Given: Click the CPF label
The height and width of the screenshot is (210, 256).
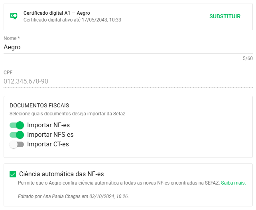Looking at the screenshot, I should pos(8,72).
